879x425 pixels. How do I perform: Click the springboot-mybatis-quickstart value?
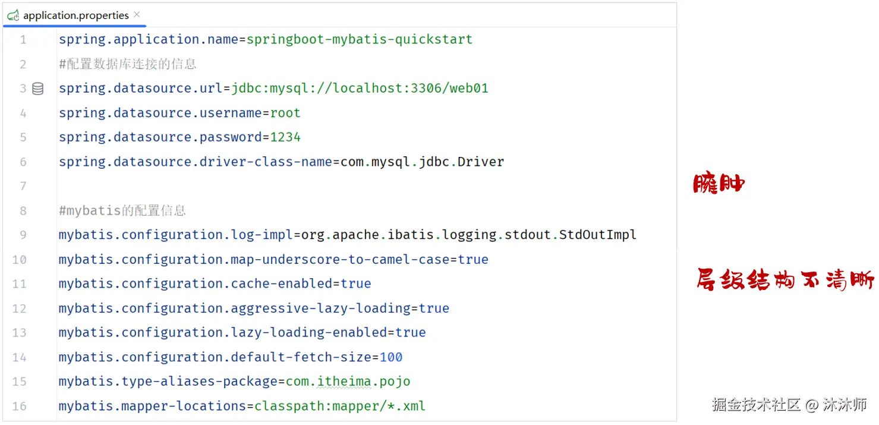360,40
